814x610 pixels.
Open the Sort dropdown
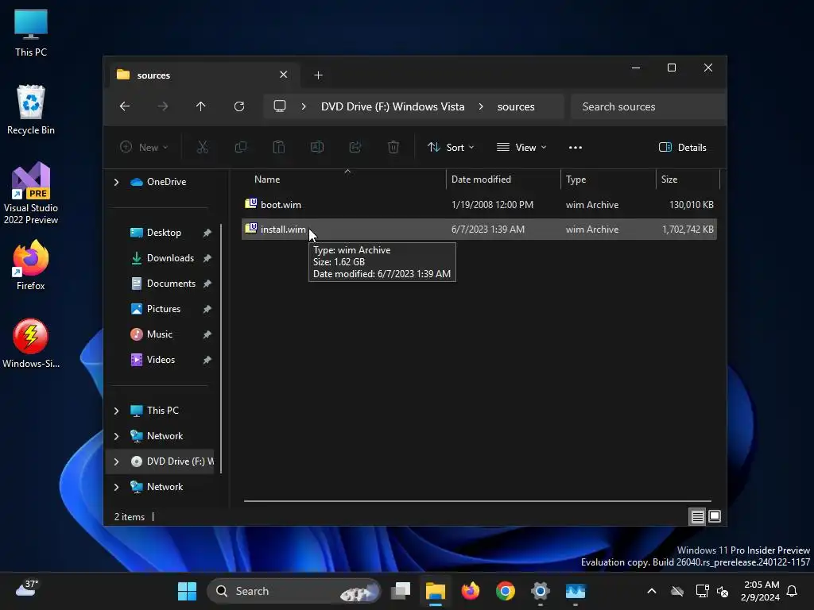451,147
